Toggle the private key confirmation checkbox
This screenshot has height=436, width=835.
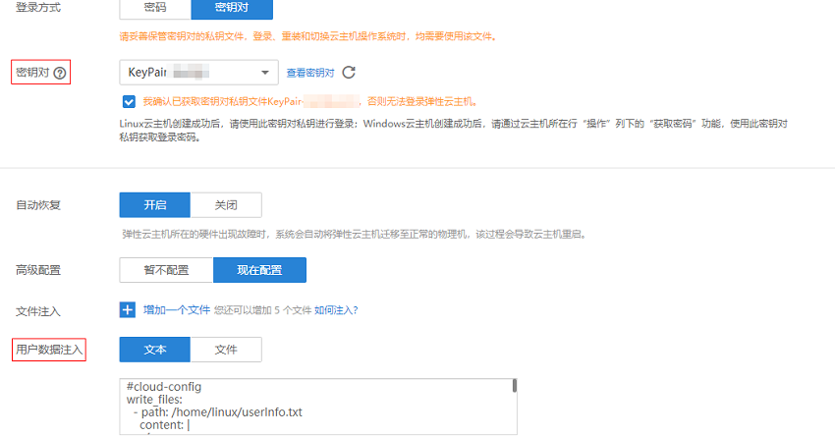coord(130,101)
